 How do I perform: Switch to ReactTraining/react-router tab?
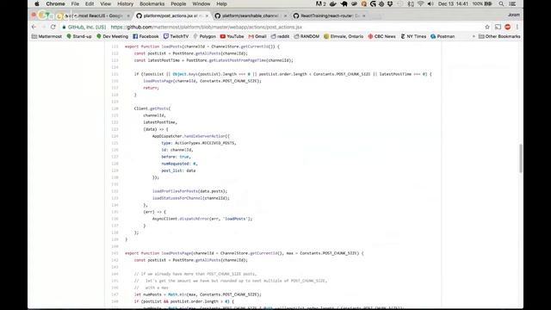329,15
